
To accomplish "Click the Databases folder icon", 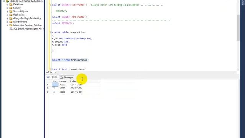I will pos(11,5).
